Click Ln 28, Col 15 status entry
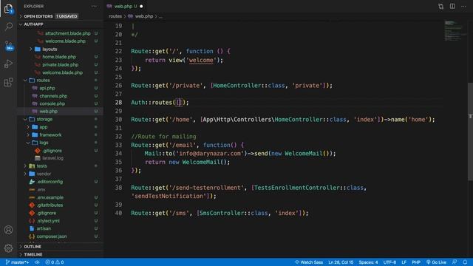 [x=341, y=262]
